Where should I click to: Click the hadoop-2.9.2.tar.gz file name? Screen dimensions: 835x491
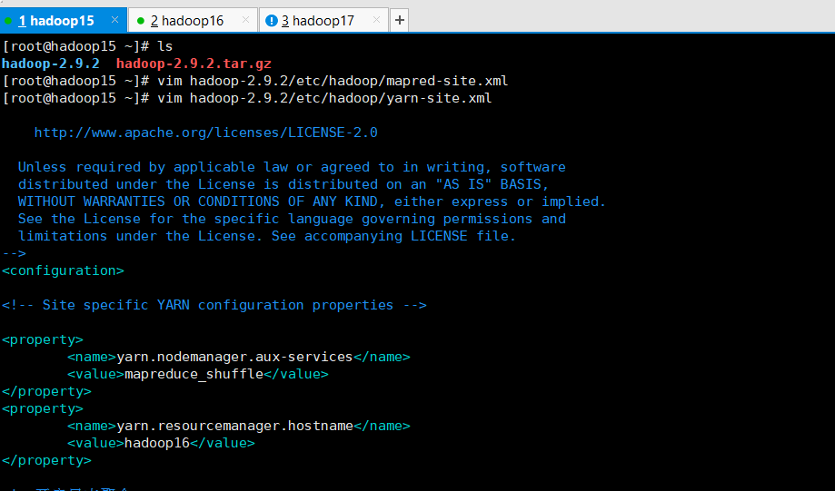tap(194, 64)
